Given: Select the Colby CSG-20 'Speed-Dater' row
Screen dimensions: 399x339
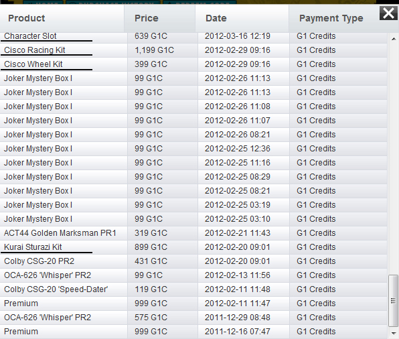Looking at the screenshot, I should coord(193,289).
